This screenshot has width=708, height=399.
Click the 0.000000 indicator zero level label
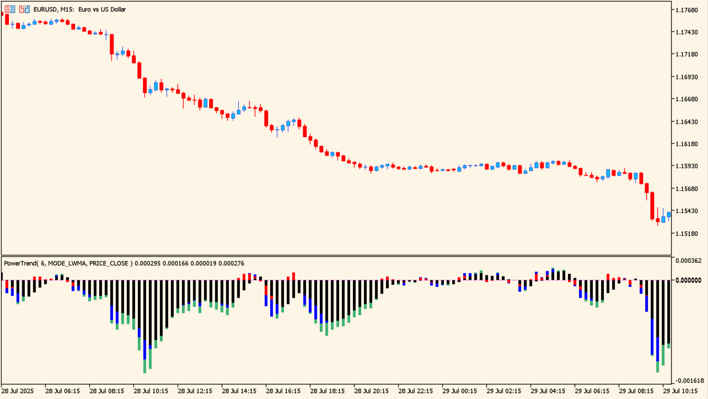coord(688,280)
